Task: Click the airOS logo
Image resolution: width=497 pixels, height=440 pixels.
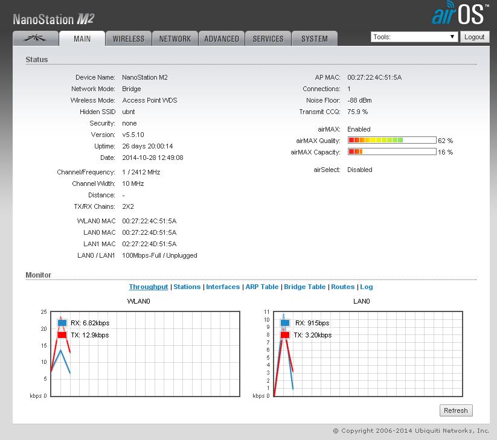Action: point(460,14)
